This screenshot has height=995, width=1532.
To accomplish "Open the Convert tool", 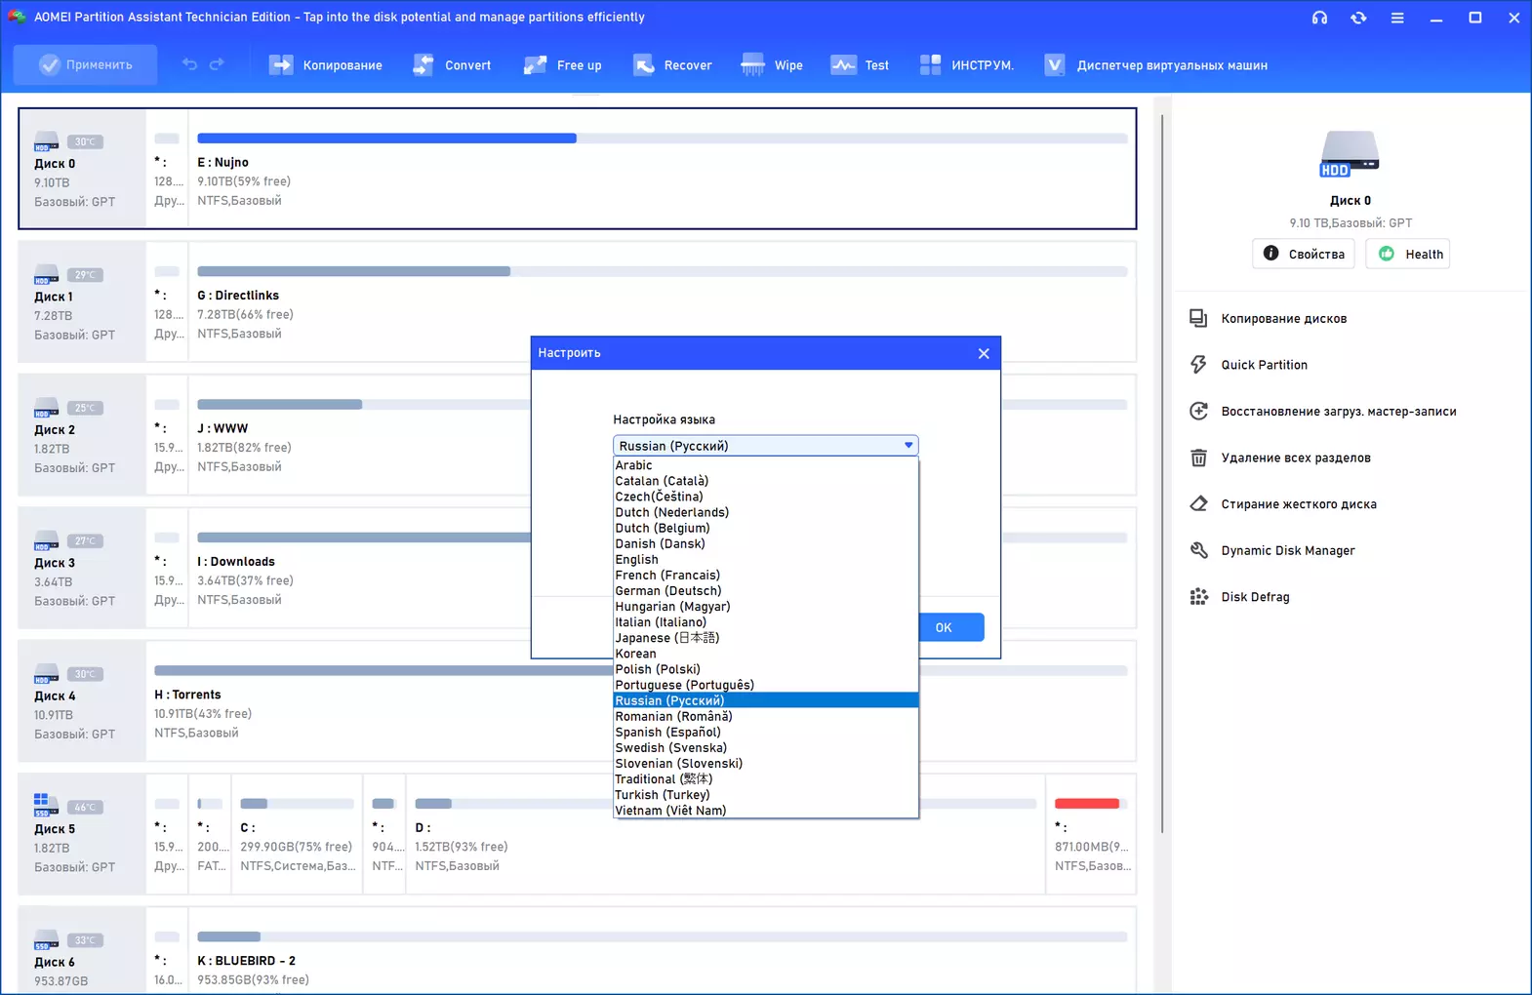I will (452, 65).
